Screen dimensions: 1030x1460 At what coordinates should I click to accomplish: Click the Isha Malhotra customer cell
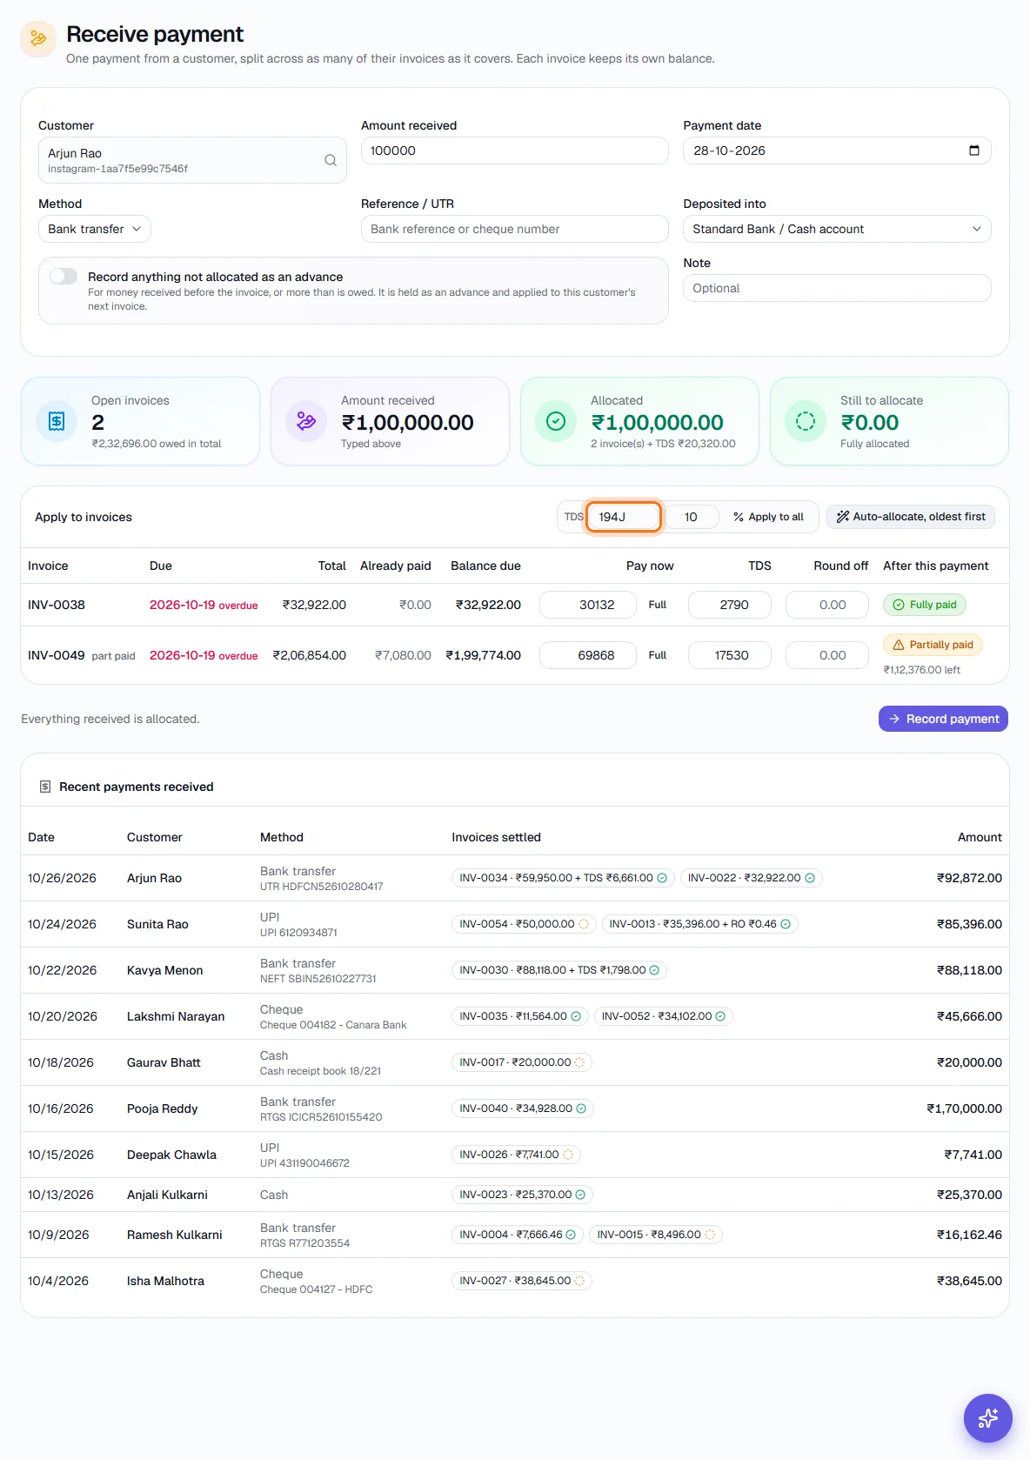point(165,1281)
